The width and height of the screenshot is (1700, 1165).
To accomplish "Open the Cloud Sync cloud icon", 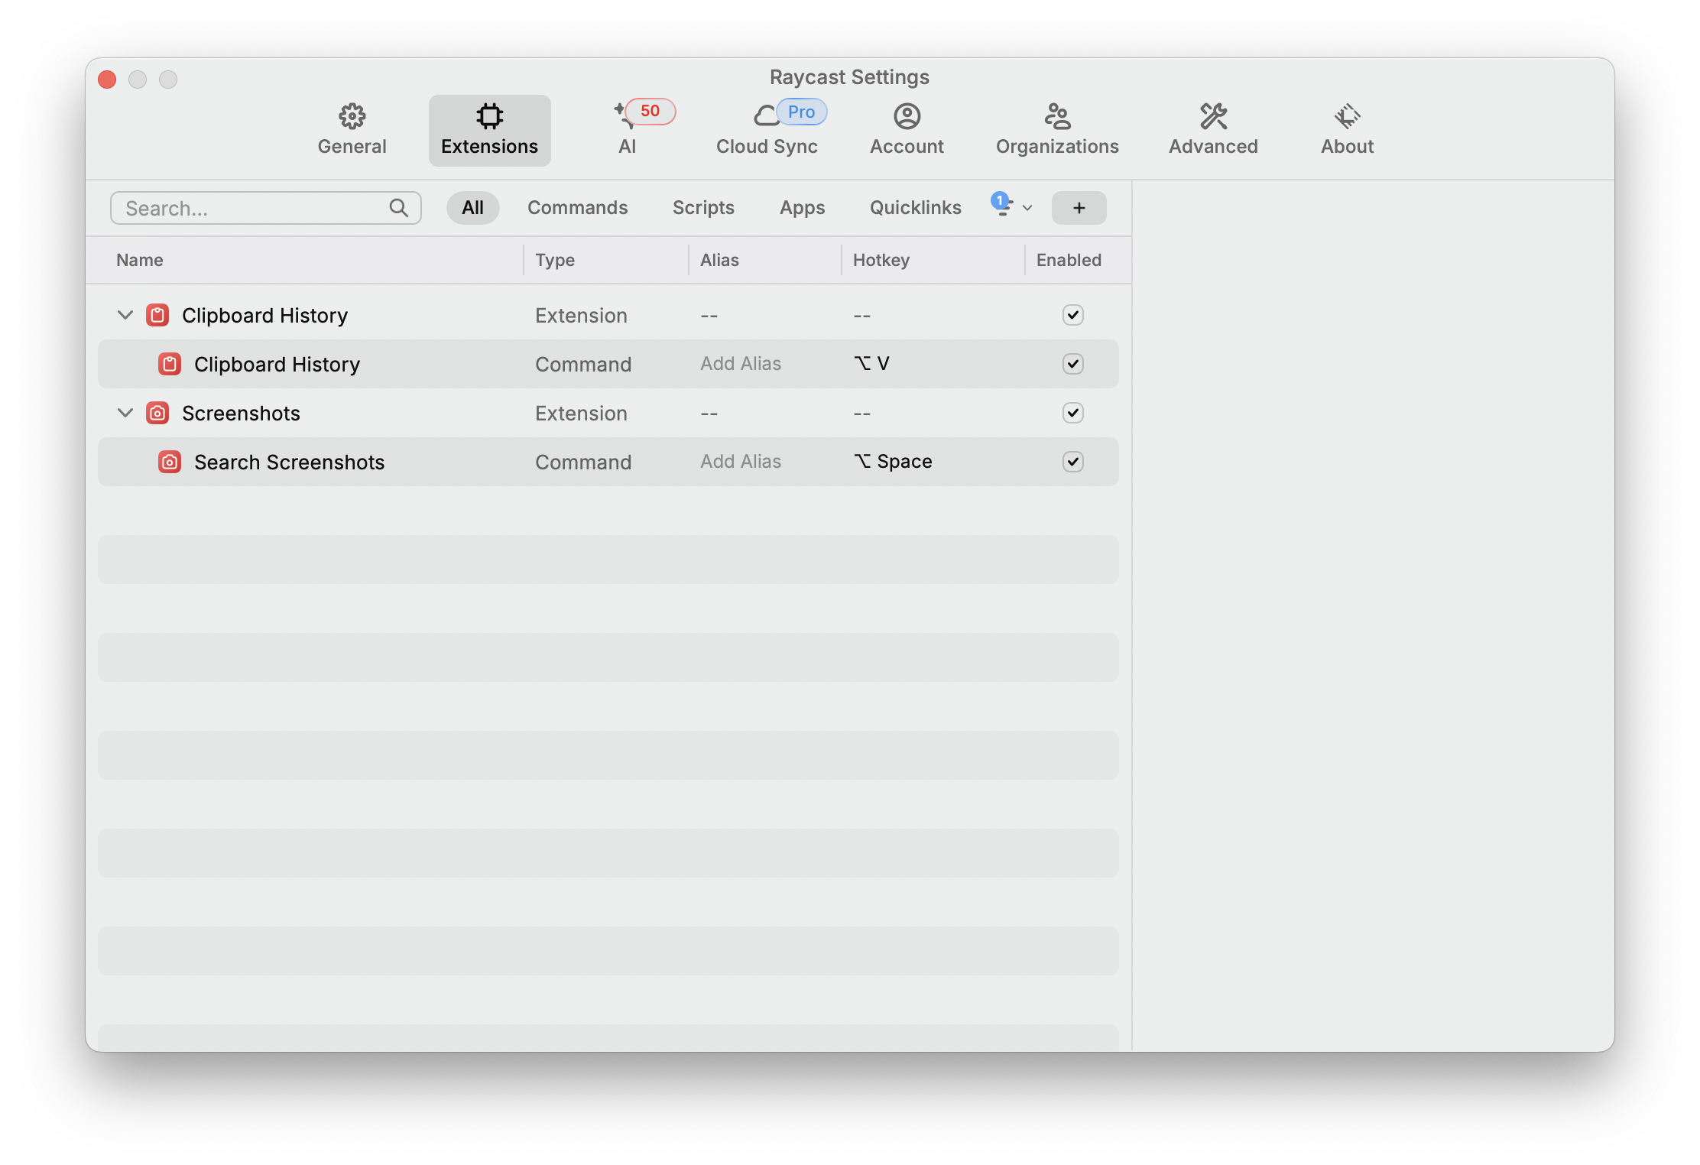I will tap(766, 116).
